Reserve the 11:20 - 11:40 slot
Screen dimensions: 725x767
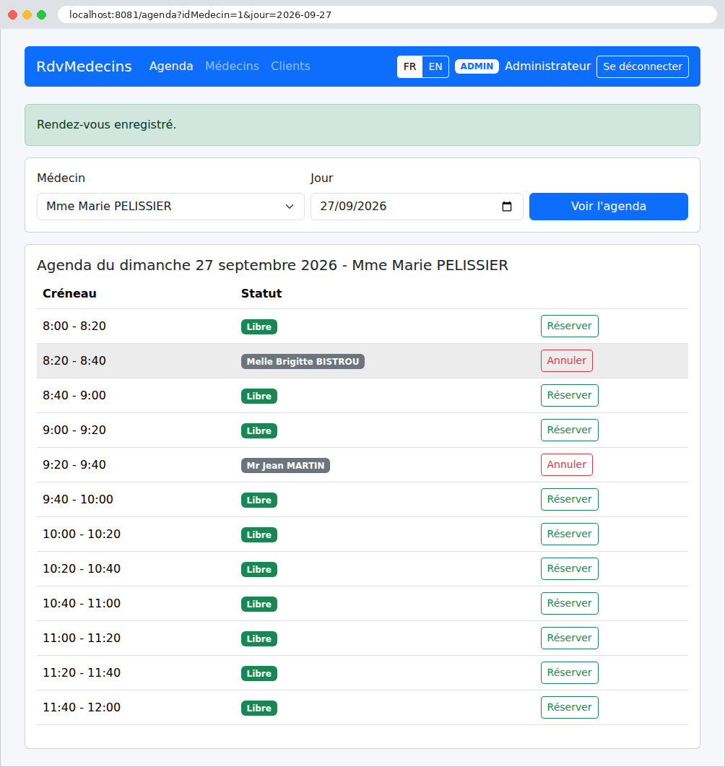click(x=570, y=674)
